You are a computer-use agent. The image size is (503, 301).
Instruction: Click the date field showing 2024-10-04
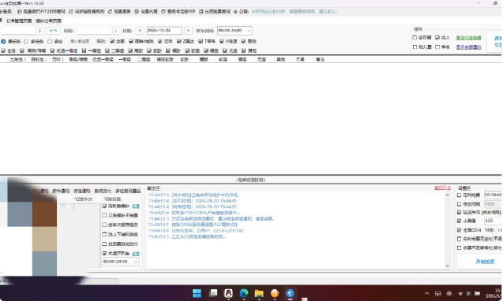click(x=164, y=31)
